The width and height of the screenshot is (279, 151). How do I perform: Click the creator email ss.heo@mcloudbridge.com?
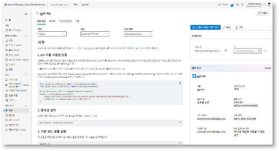coord(211,119)
